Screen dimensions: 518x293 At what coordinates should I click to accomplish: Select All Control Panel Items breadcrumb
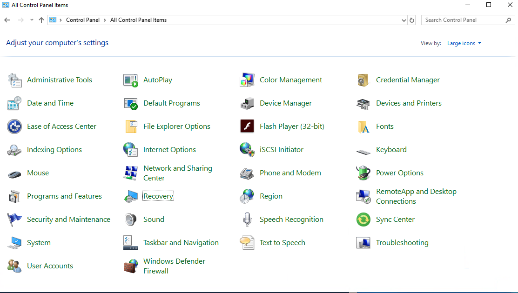(138, 20)
